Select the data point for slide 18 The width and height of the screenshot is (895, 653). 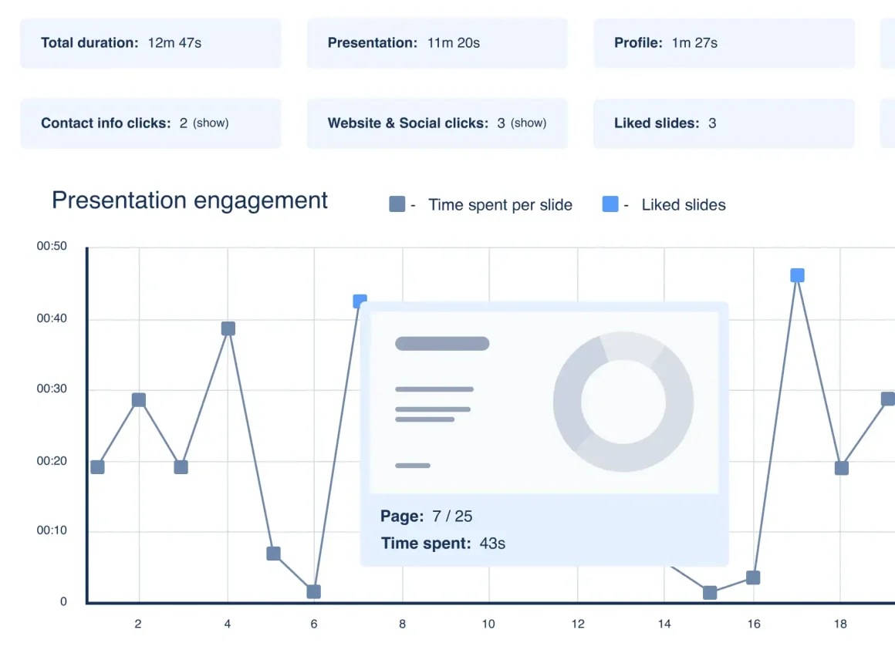click(x=841, y=467)
